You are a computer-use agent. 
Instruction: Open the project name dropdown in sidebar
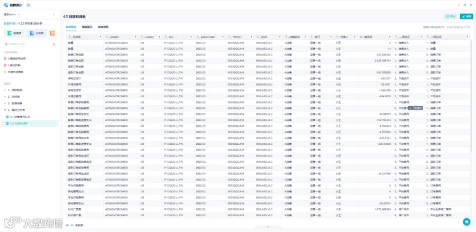[12, 14]
